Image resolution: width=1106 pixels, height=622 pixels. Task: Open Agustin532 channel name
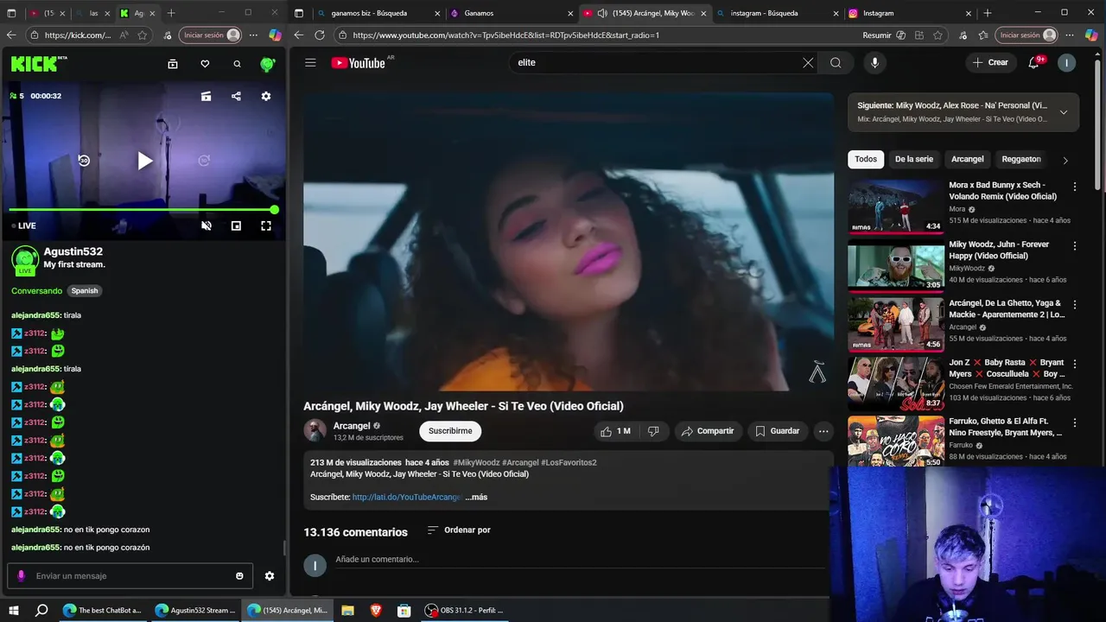click(73, 251)
